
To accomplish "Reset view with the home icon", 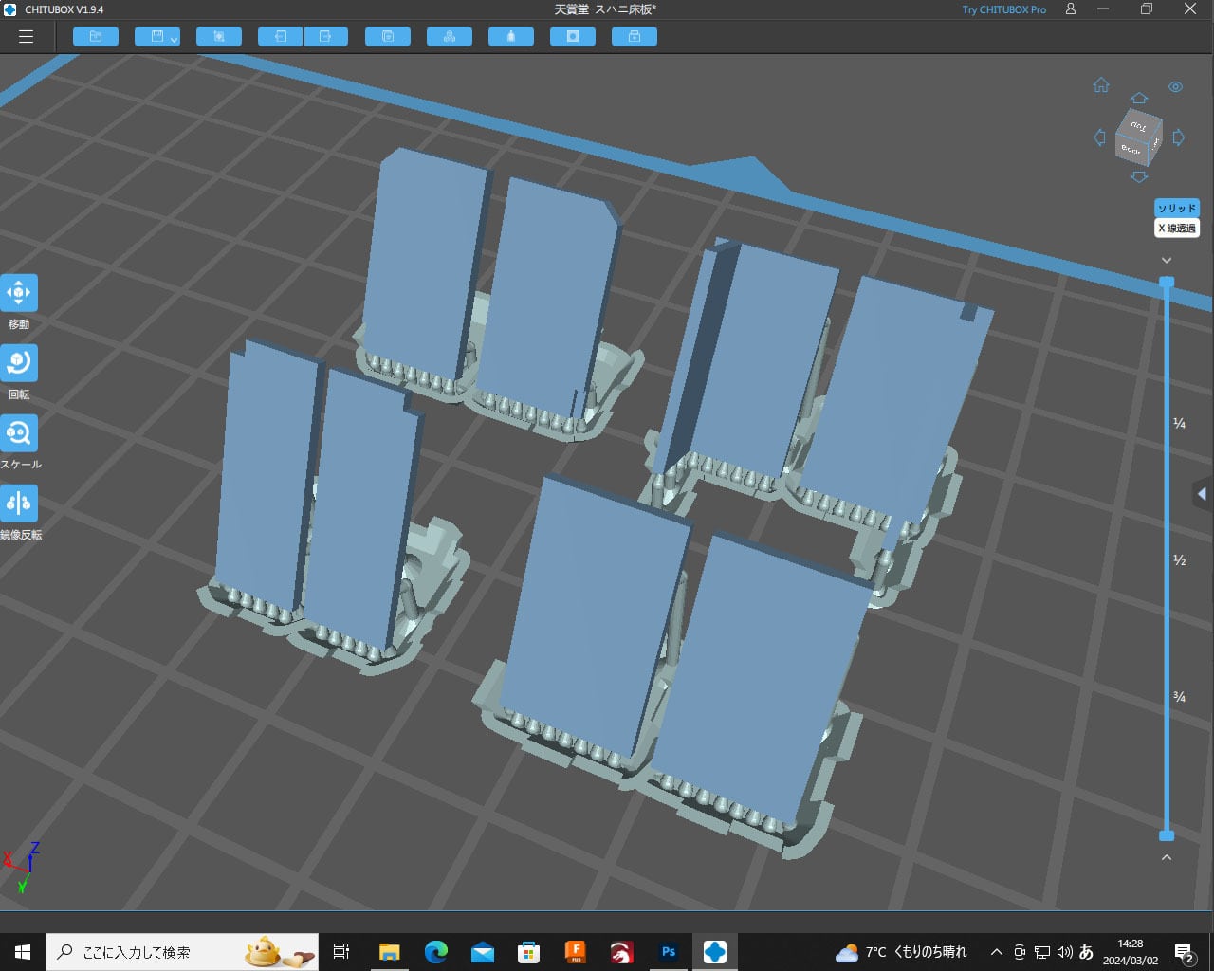I will coord(1101,85).
